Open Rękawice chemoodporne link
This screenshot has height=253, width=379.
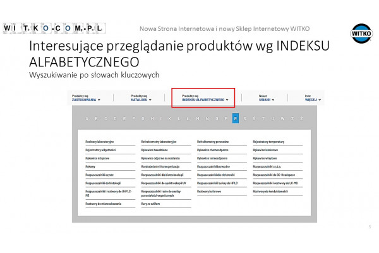tap(213, 150)
